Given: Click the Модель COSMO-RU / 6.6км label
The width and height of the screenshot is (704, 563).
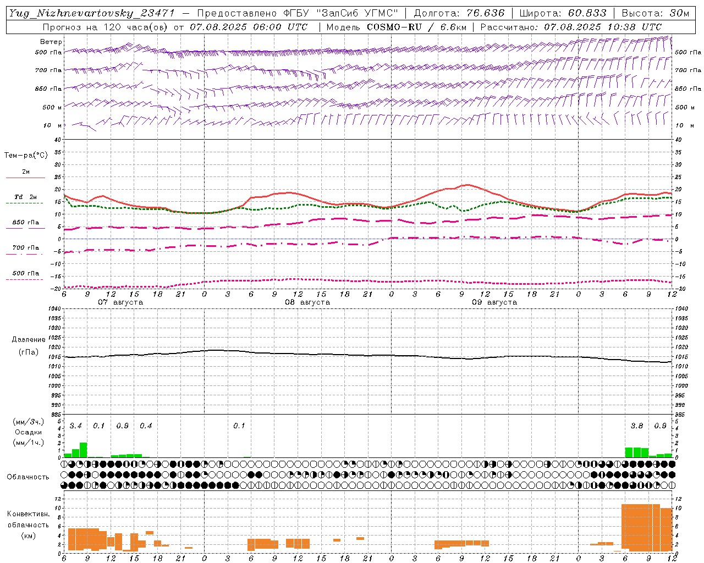Looking at the screenshot, I should 397,27.
